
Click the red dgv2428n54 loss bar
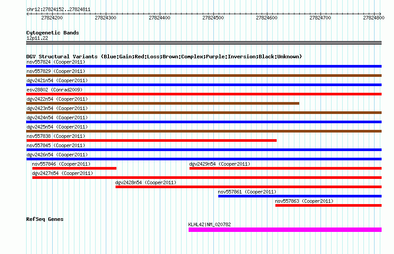pyautogui.click(x=248, y=187)
